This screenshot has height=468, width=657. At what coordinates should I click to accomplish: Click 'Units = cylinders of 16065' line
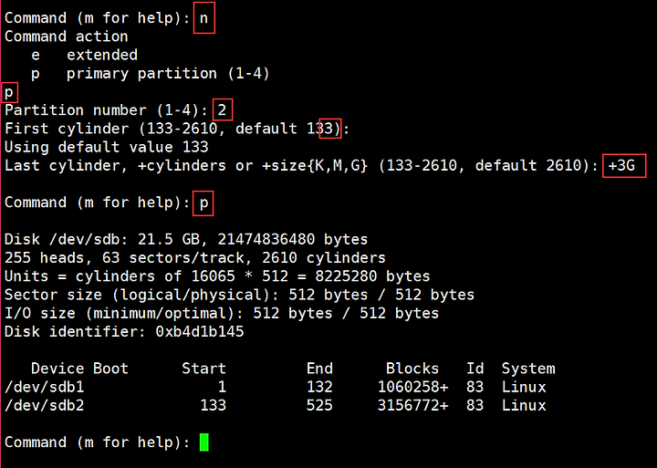point(217,276)
